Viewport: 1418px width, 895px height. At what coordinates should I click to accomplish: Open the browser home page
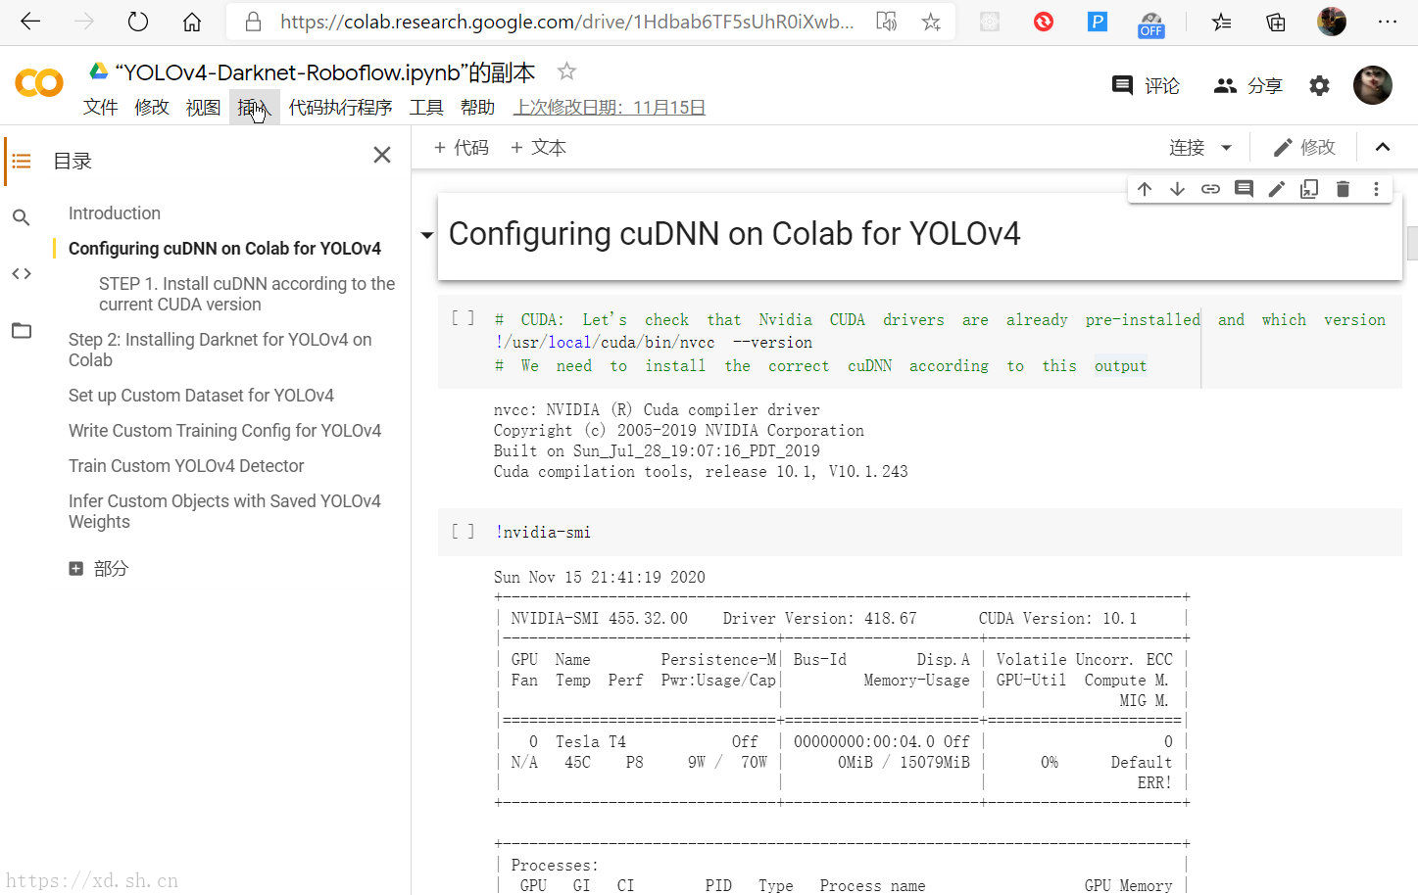coord(192,22)
